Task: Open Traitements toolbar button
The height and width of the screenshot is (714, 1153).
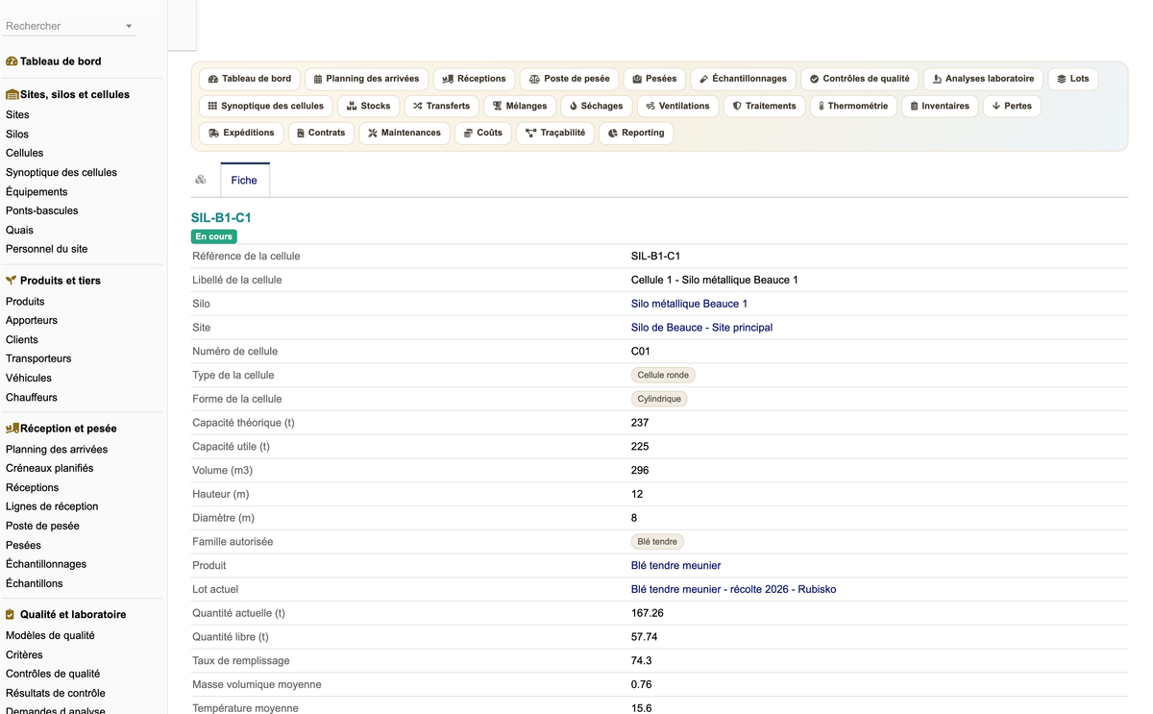Action: (x=764, y=106)
